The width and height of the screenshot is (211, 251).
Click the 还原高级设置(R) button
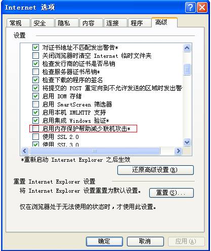click(x=155, y=170)
